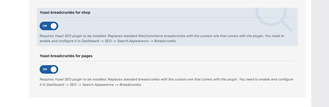Click the word "shop" in first heading
Viewport: 329px width, 107px height.
coord(86,13)
